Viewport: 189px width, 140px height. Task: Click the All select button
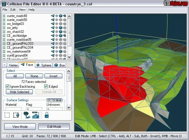pos(15,76)
